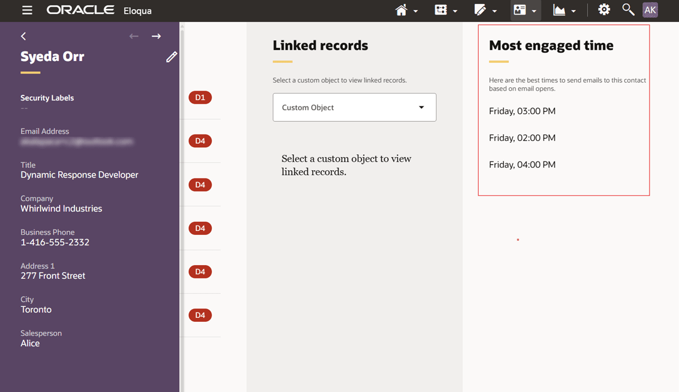The width and height of the screenshot is (679, 392).
Task: Open the Custom Object dropdown
Action: click(x=354, y=107)
